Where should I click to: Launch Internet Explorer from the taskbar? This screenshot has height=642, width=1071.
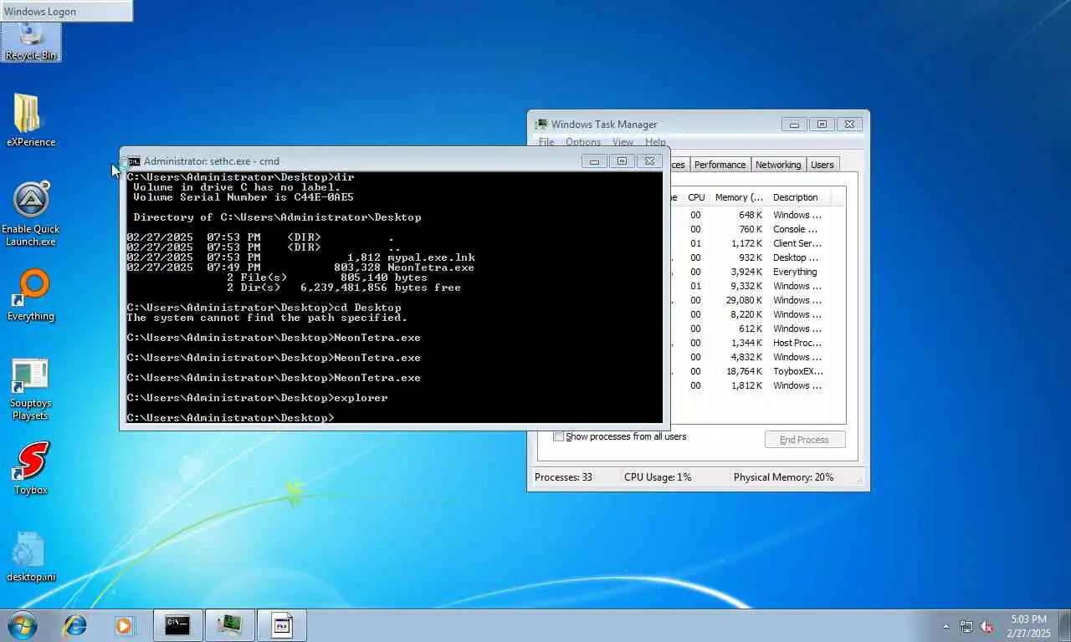pyautogui.click(x=75, y=625)
